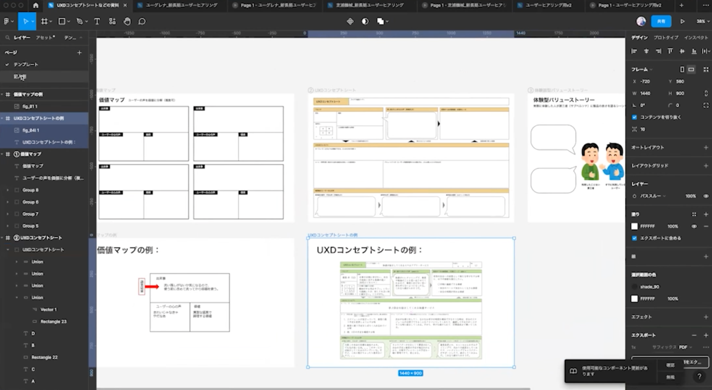This screenshot has width=712, height=390.
Task: Click the align horizontal centers icon
Action: point(646,51)
